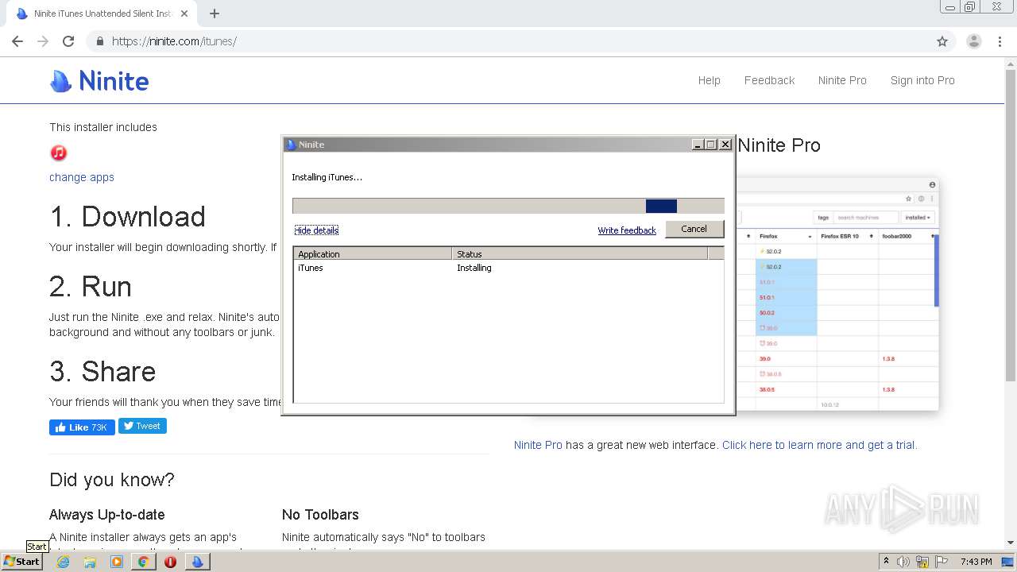
Task: Click the Facebook Like 73K button
Action: point(82,427)
